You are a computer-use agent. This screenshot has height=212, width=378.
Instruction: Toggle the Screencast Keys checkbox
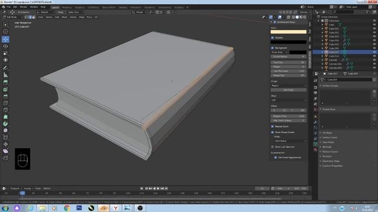pyautogui.click(x=275, y=22)
